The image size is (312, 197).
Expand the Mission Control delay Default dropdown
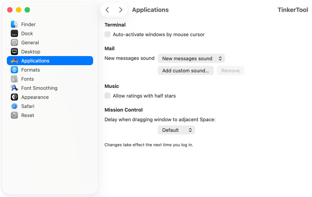176,130
